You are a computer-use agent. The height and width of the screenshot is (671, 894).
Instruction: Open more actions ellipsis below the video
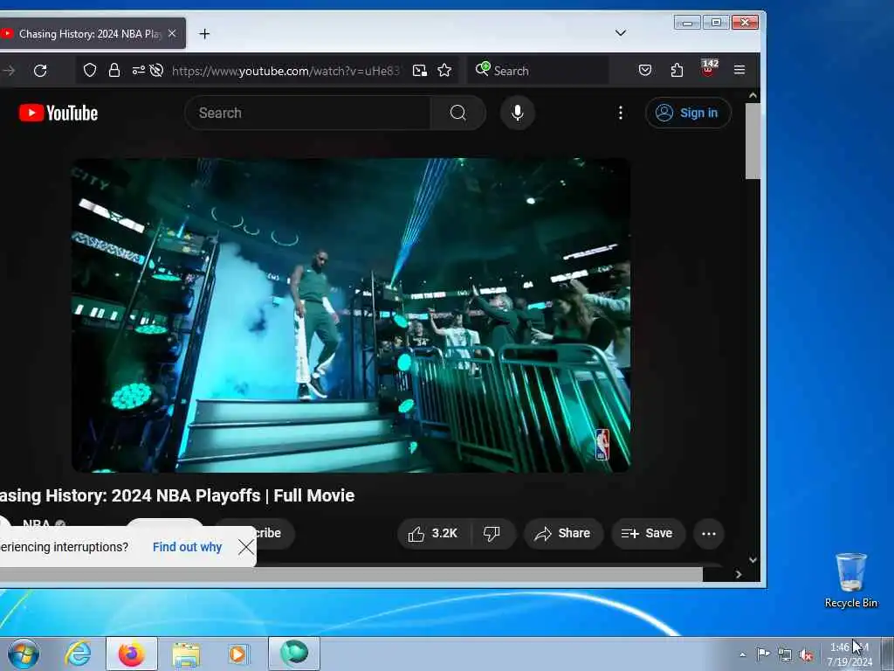(x=709, y=534)
